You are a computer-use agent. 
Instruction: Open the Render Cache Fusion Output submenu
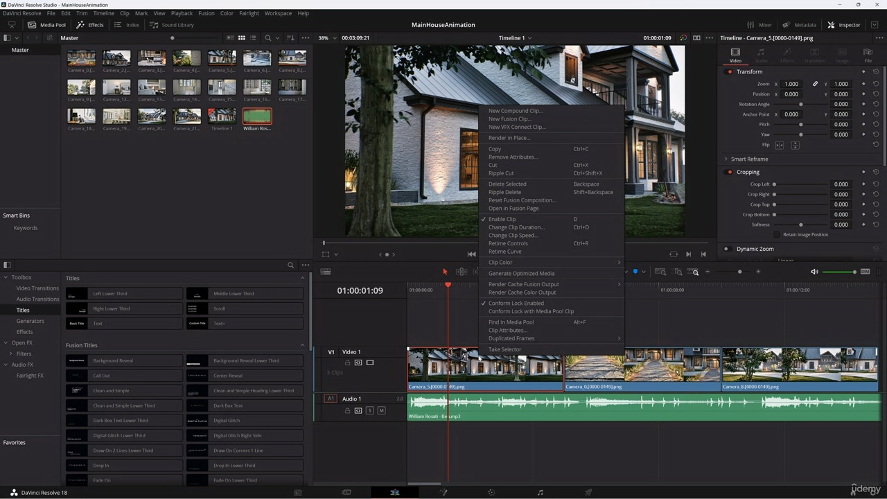552,284
